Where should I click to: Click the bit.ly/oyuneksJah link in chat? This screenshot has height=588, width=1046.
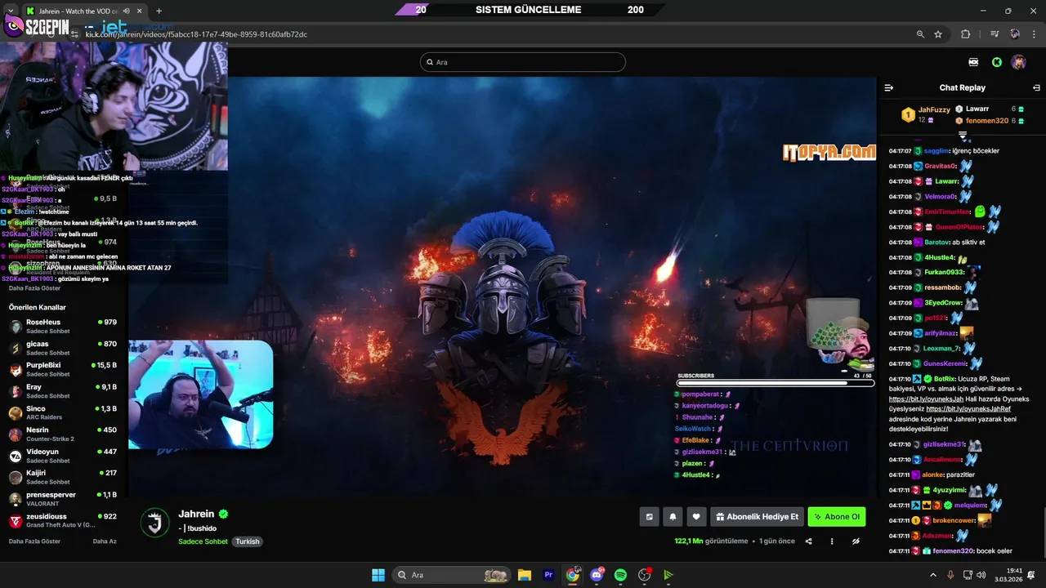(x=927, y=399)
